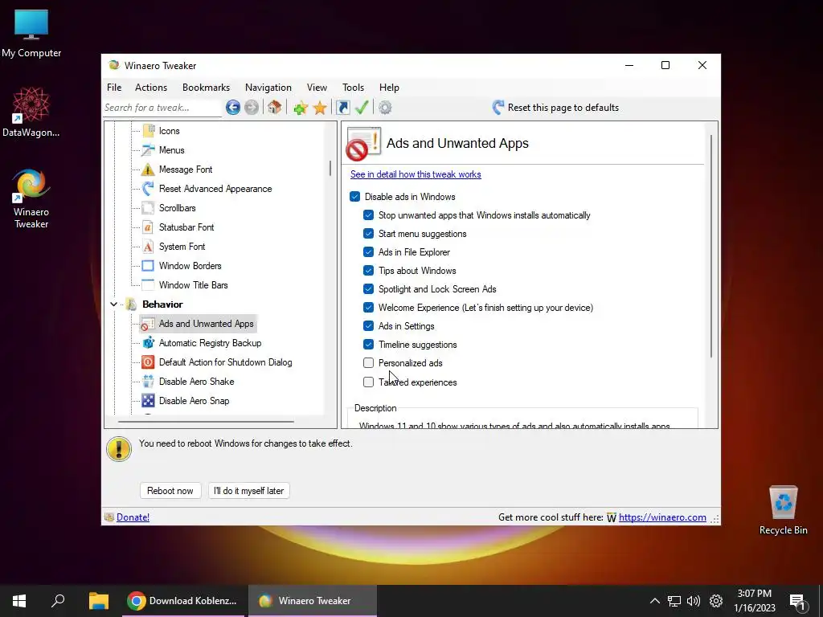Open the winaero.com link
The width and height of the screenshot is (823, 617).
[x=662, y=517]
